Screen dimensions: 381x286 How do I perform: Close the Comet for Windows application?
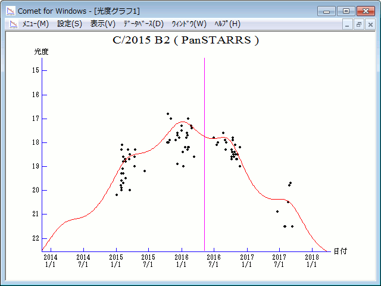pyautogui.click(x=366, y=11)
